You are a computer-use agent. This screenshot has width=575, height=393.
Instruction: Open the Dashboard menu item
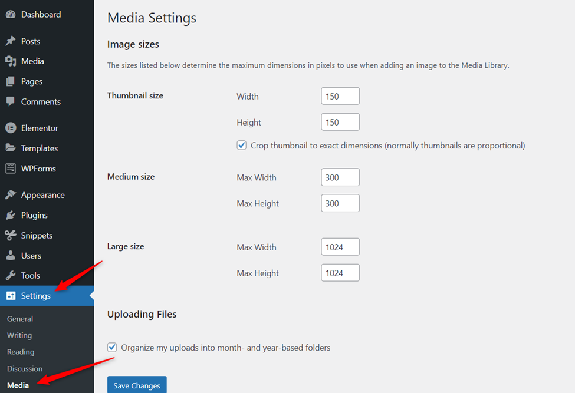coord(41,14)
